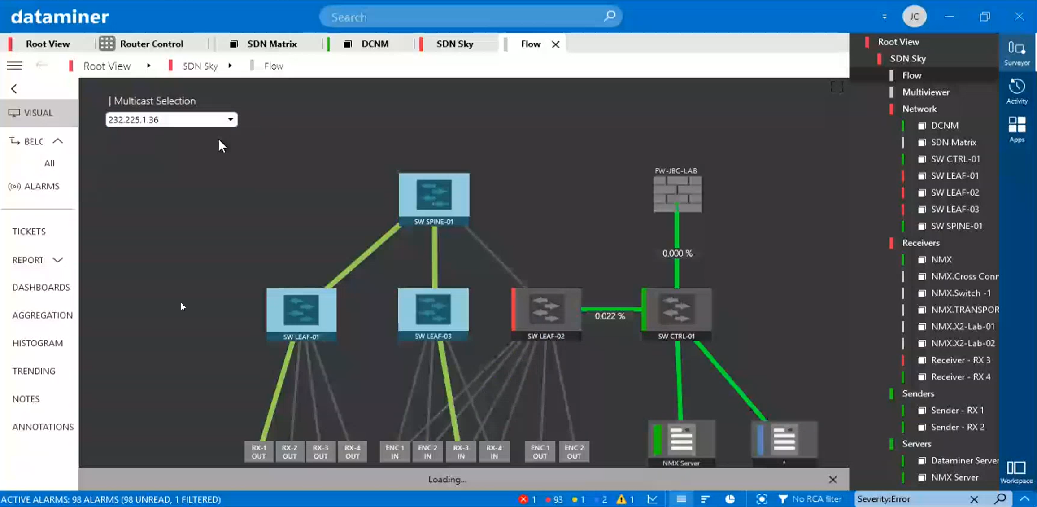Select All under the BELC section
The image size is (1037, 507).
(49, 163)
